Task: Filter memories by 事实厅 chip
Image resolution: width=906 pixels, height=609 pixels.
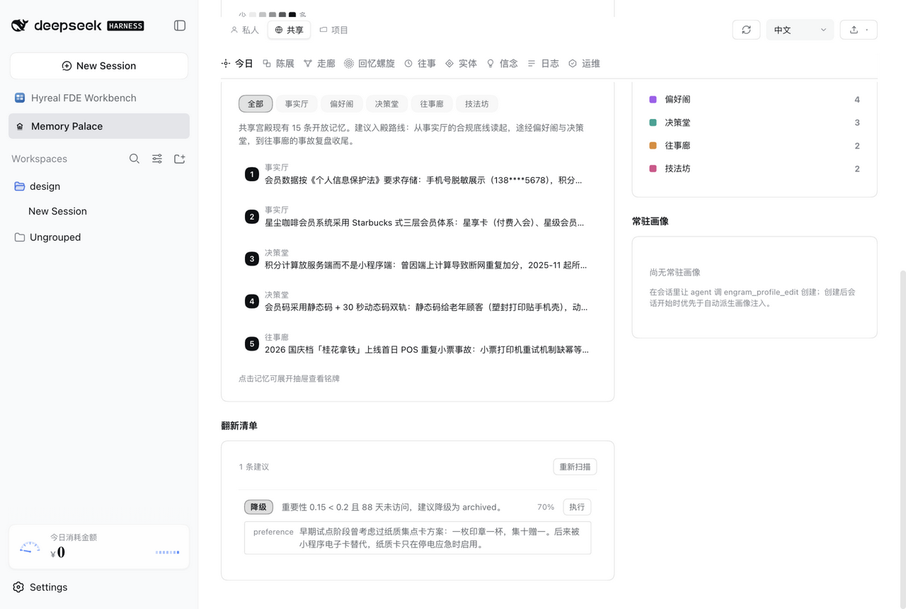Action: coord(297,104)
